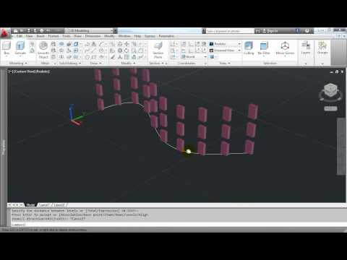Click the Exchange icon beside Sign In
The width and height of the screenshot is (347, 260).
tap(298, 31)
